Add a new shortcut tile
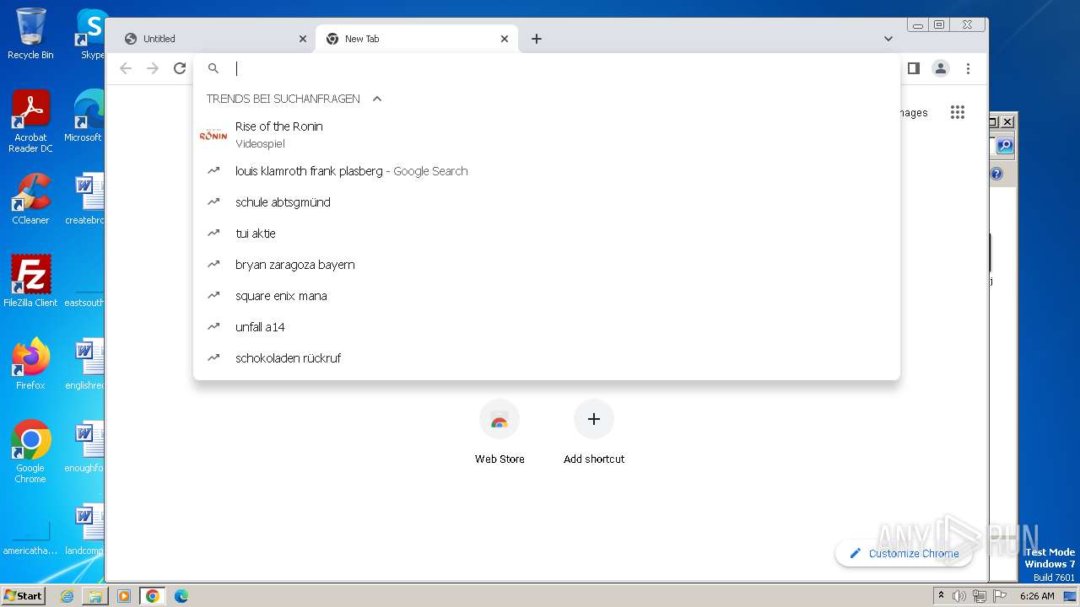 tap(594, 432)
